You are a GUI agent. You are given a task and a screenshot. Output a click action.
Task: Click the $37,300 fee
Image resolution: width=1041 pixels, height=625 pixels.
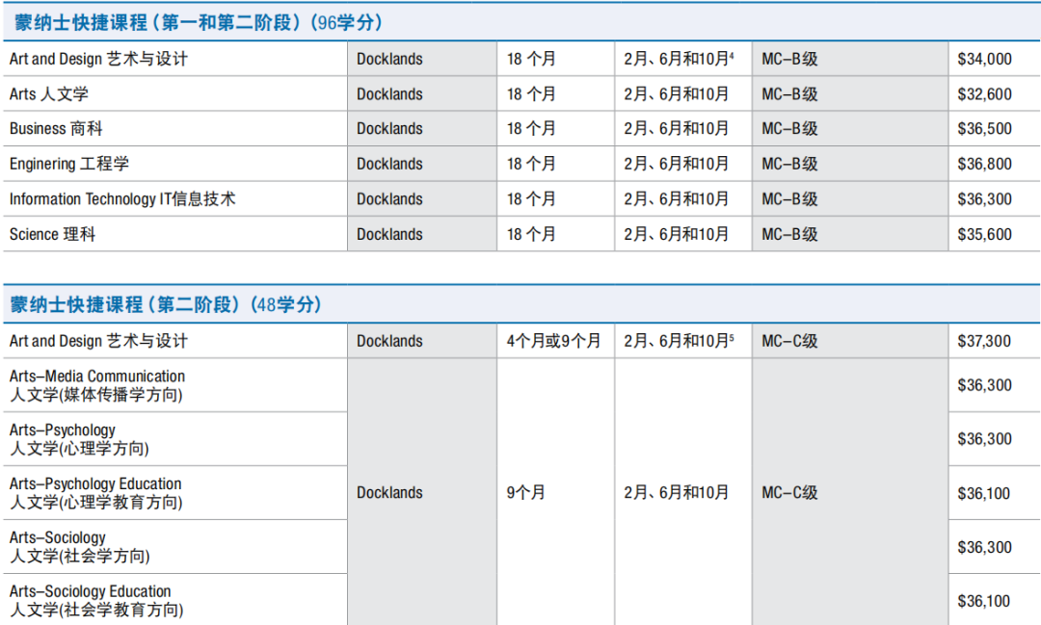click(x=984, y=341)
